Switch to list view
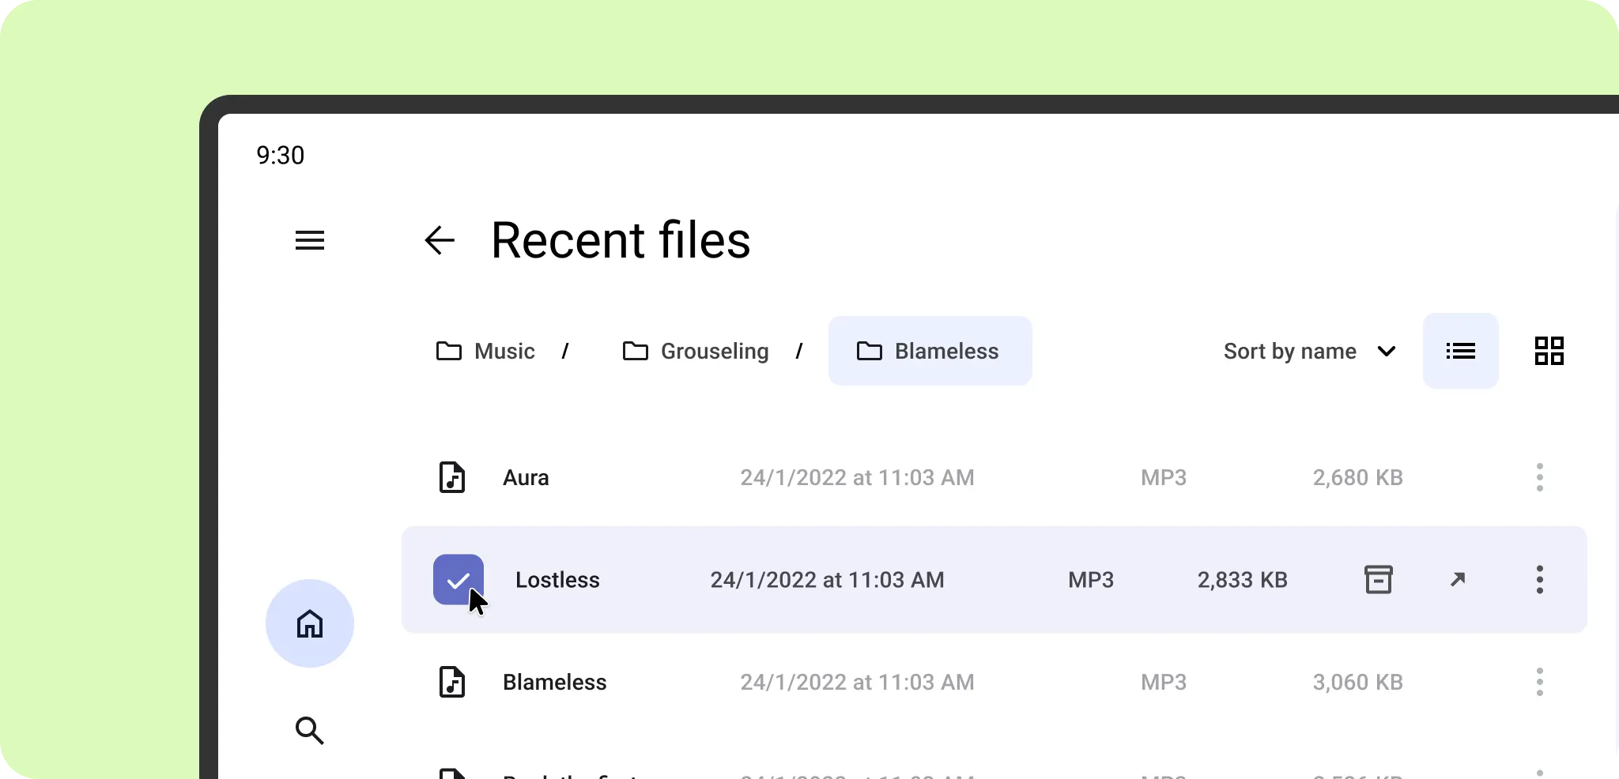The width and height of the screenshot is (1619, 779). (1460, 351)
